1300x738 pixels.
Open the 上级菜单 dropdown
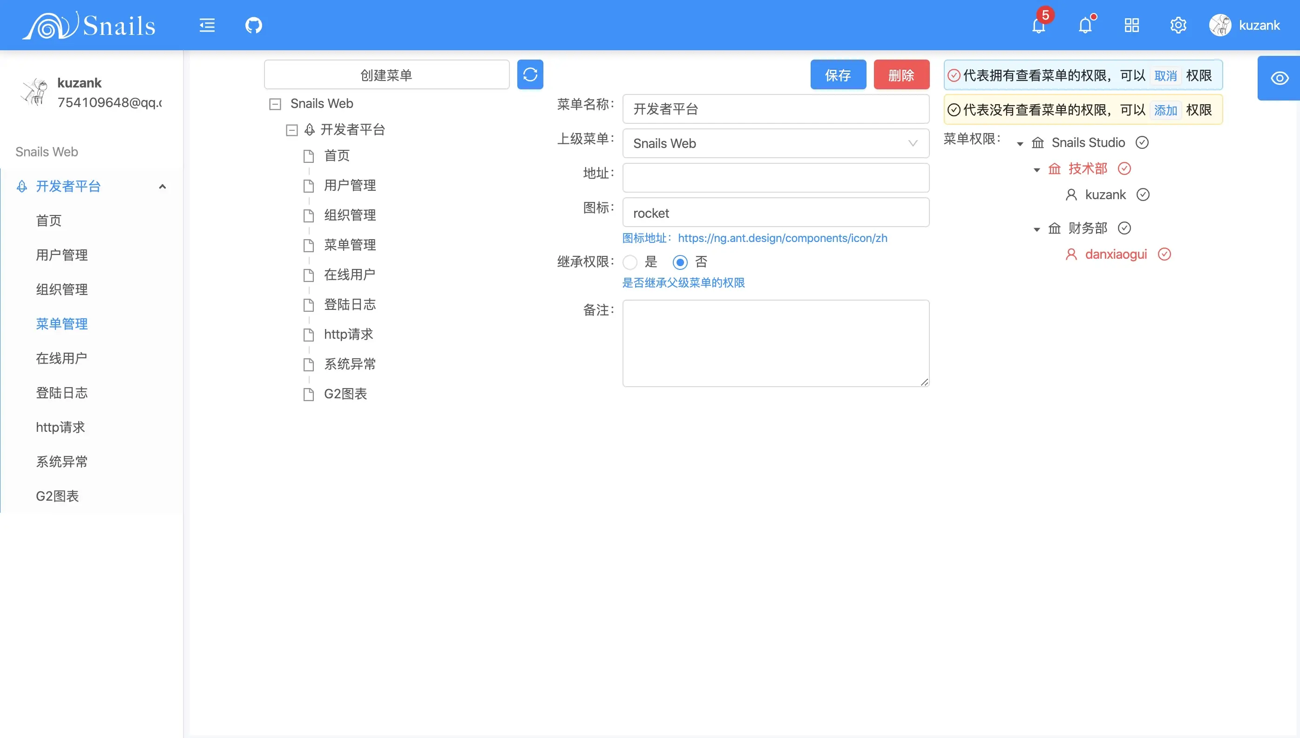[775, 143]
